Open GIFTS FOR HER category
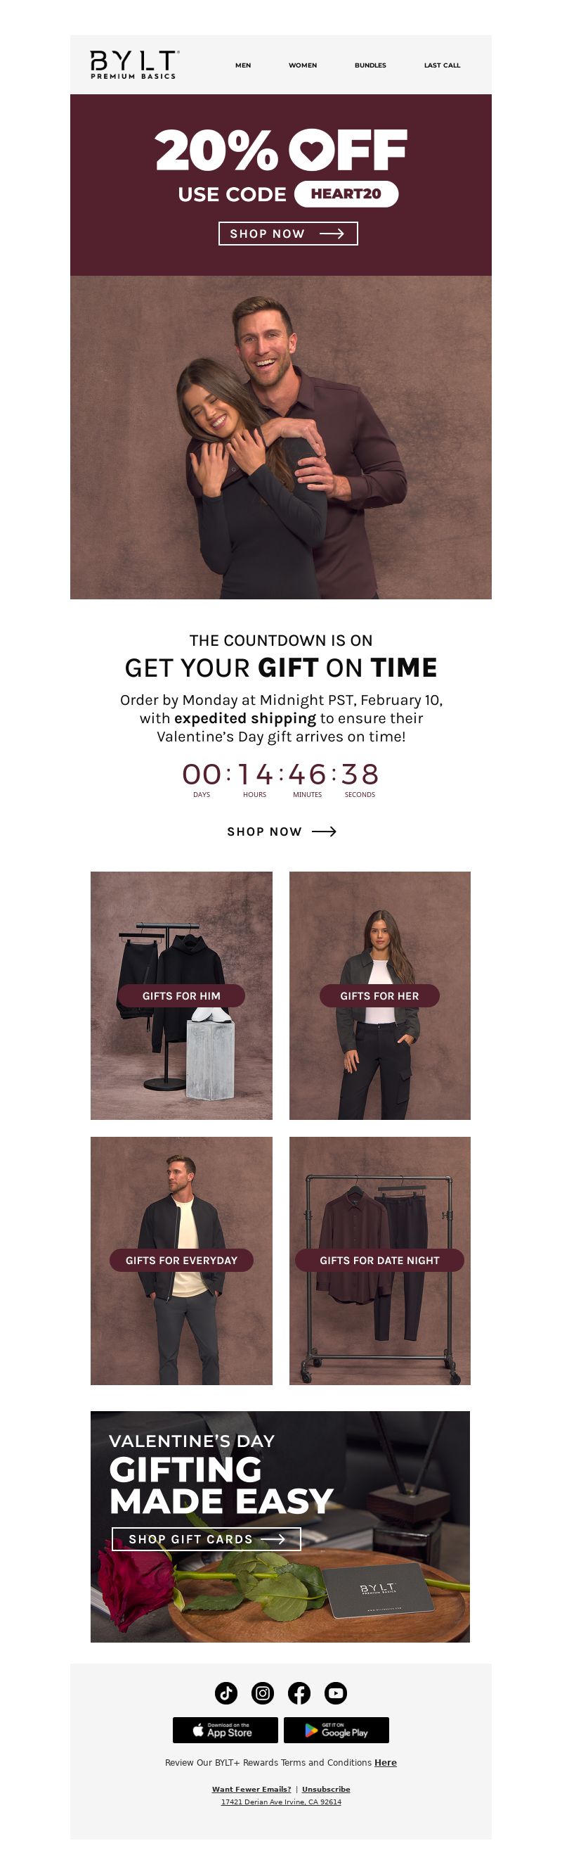This screenshot has width=562, height=1867. coord(379,995)
